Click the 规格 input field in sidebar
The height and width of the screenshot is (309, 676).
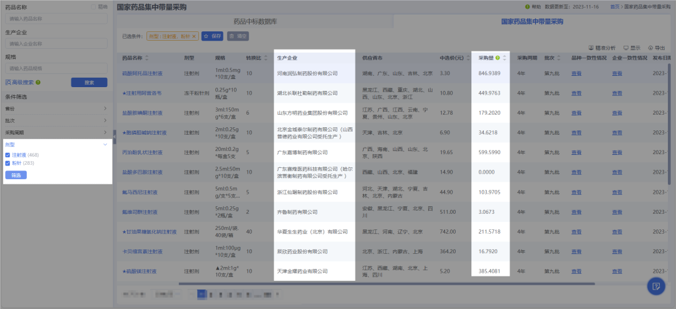[56, 68]
